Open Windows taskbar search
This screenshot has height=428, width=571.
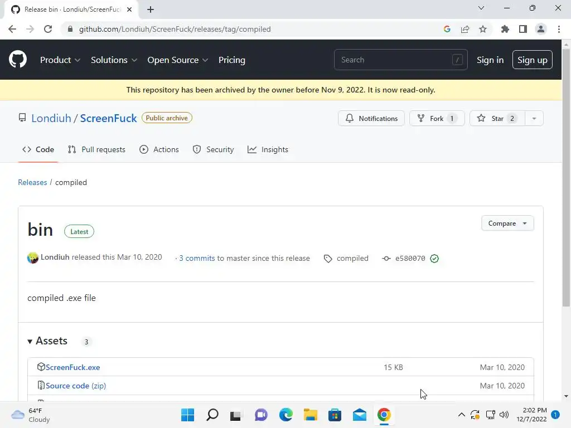212,415
